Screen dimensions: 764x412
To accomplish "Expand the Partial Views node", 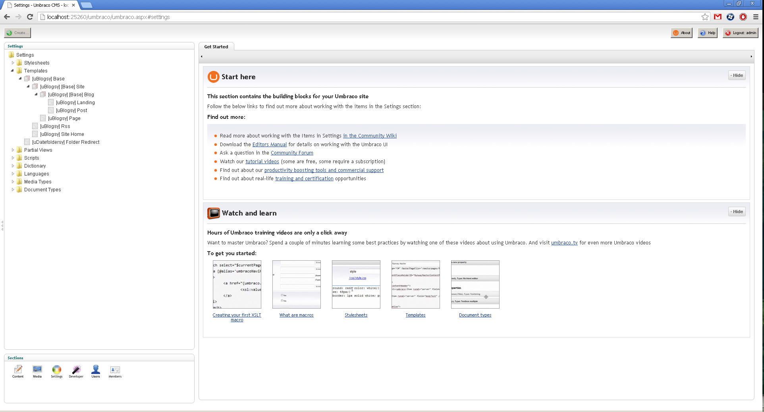I will (x=13, y=150).
